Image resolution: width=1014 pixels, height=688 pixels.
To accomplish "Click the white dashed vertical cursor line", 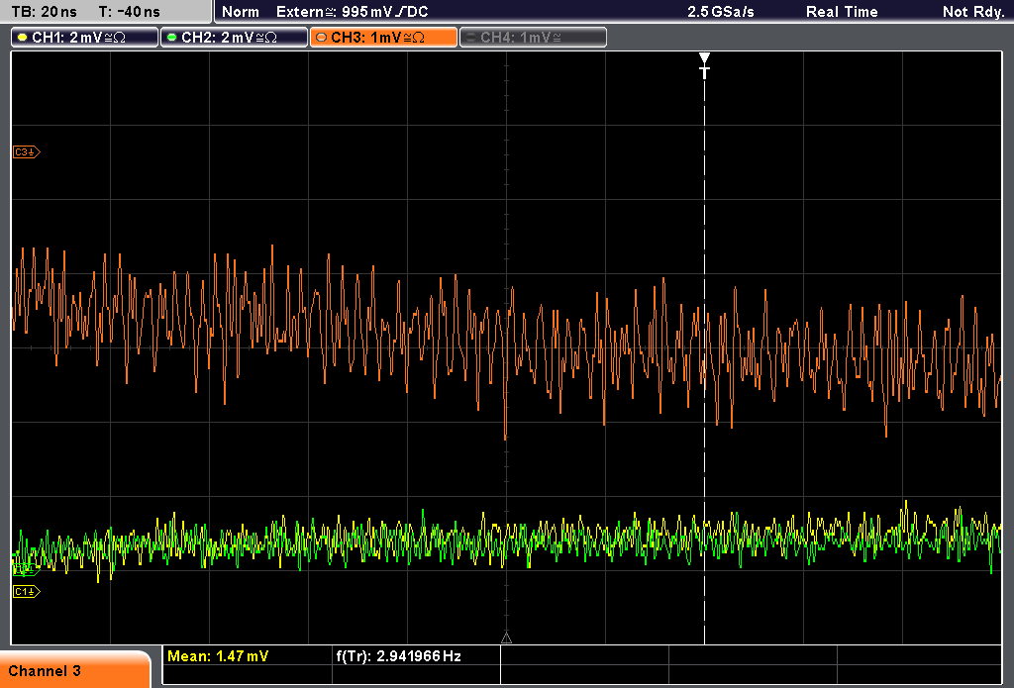I will 704,362.
